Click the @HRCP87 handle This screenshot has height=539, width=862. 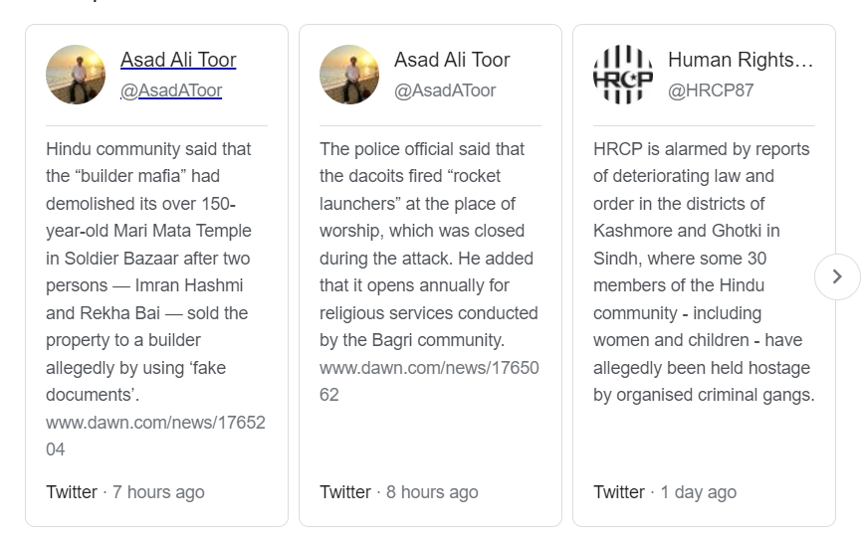pos(711,90)
